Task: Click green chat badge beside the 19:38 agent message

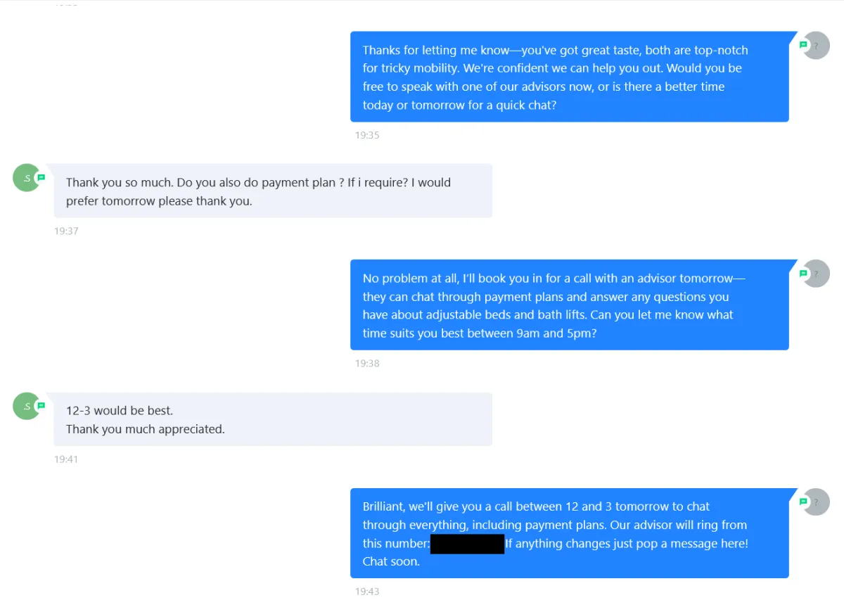Action: 803,273
